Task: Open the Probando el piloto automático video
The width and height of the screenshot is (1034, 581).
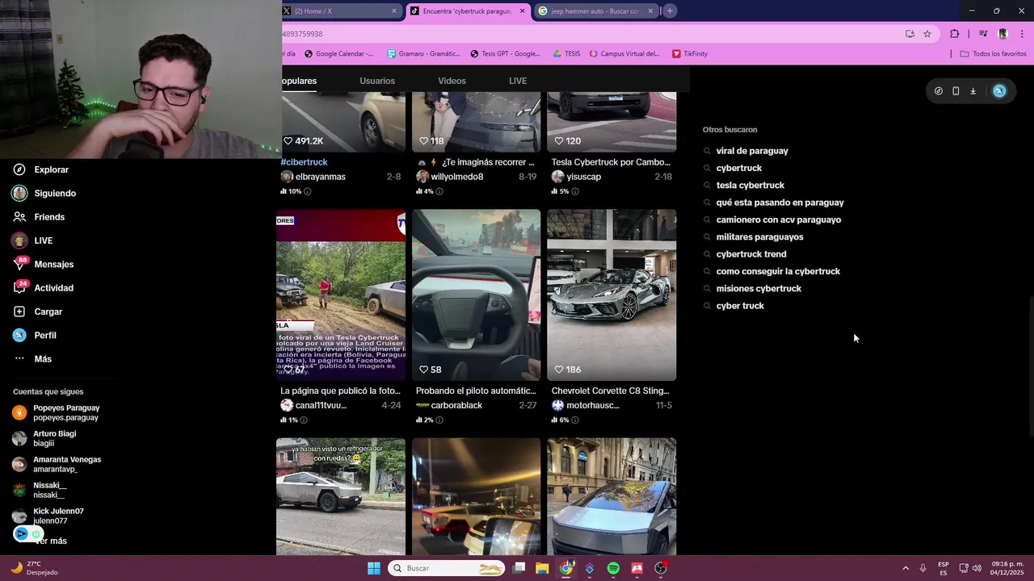Action: click(x=476, y=295)
